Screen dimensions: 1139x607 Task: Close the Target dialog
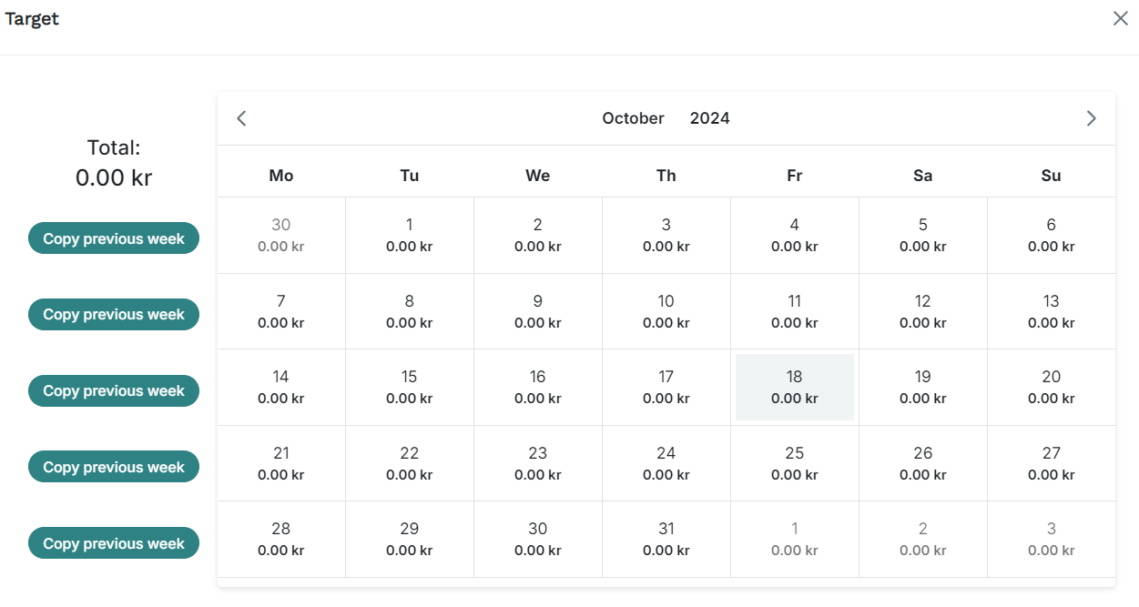pos(1120,18)
